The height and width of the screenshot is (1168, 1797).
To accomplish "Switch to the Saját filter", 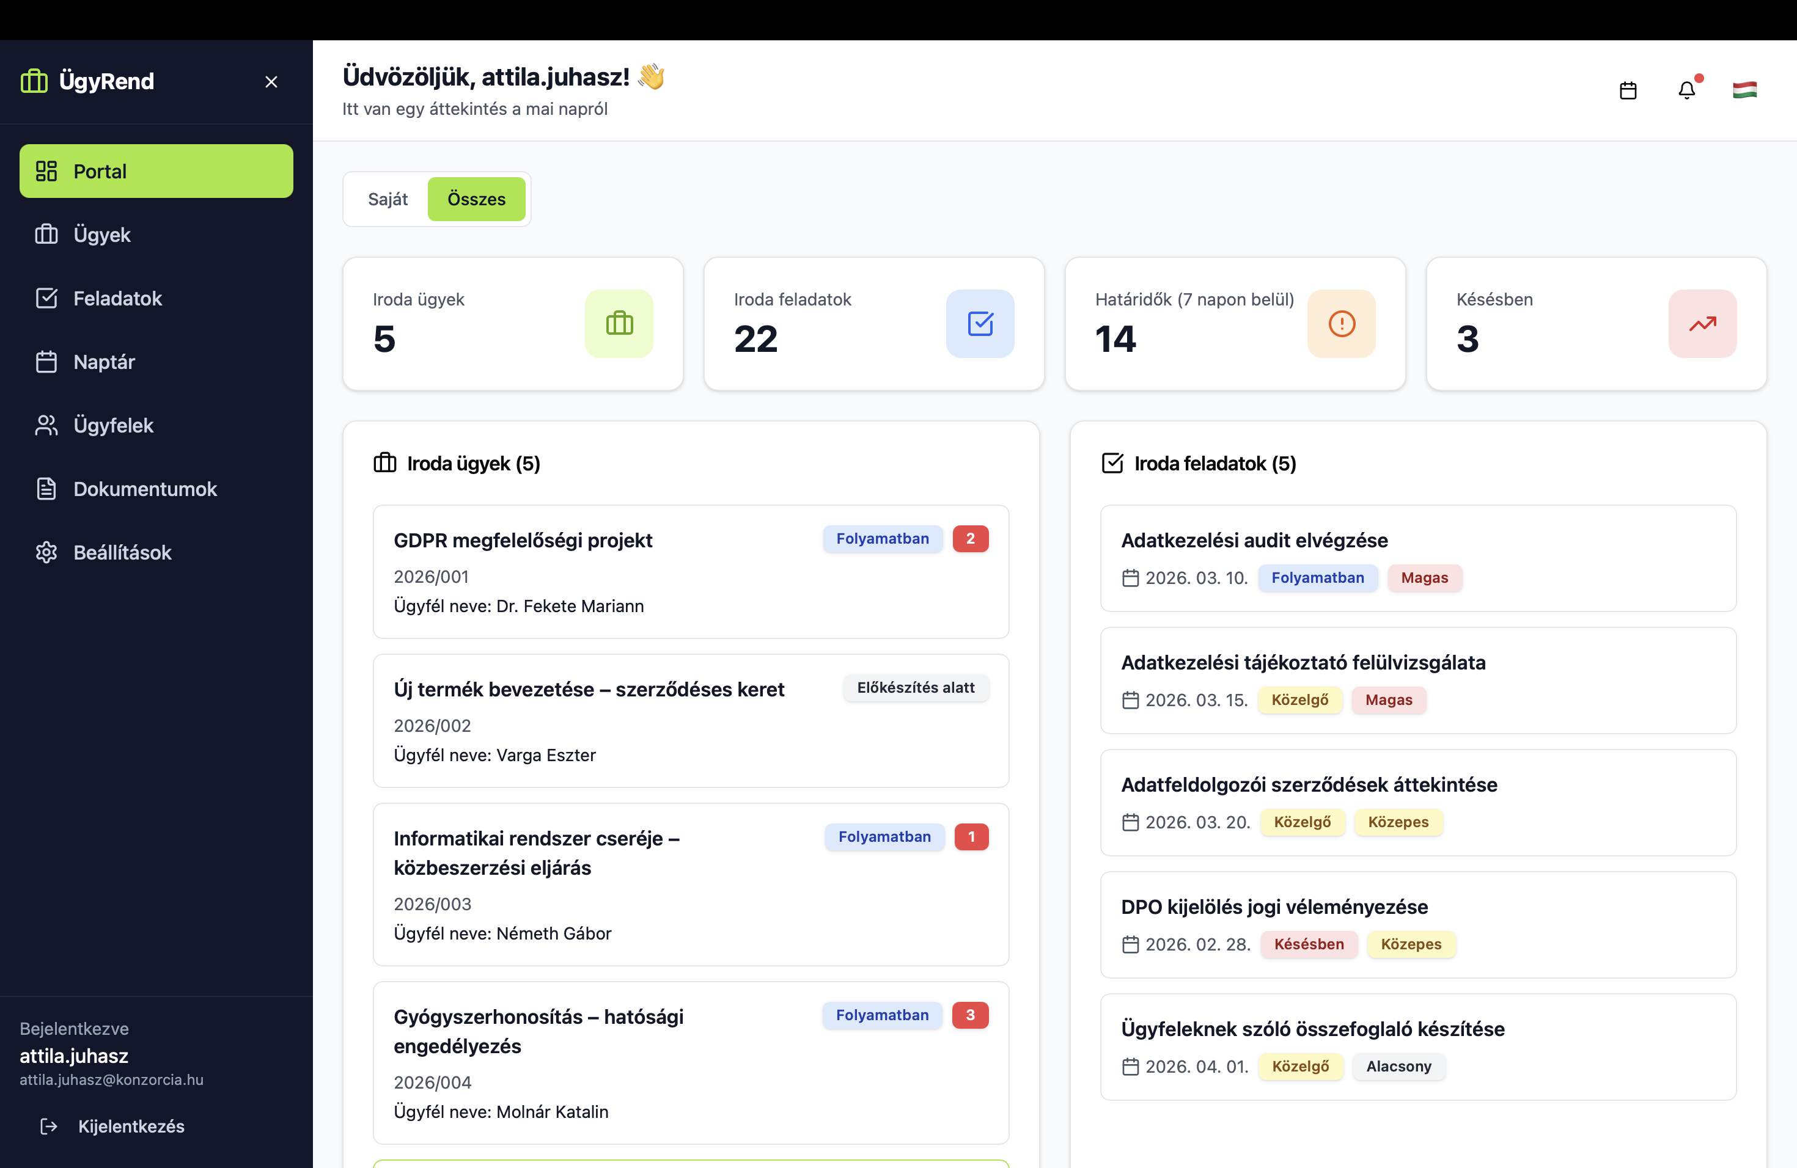I will pos(388,199).
